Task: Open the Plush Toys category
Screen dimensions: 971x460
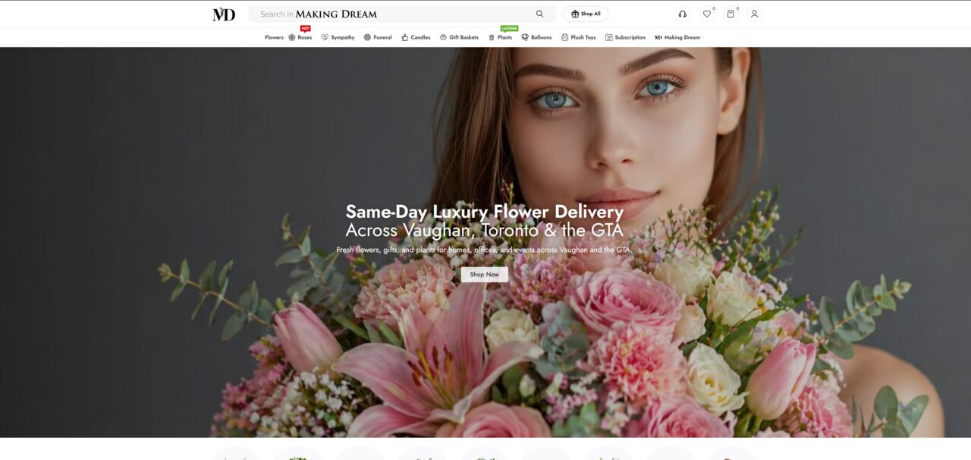Action: pyautogui.click(x=578, y=37)
